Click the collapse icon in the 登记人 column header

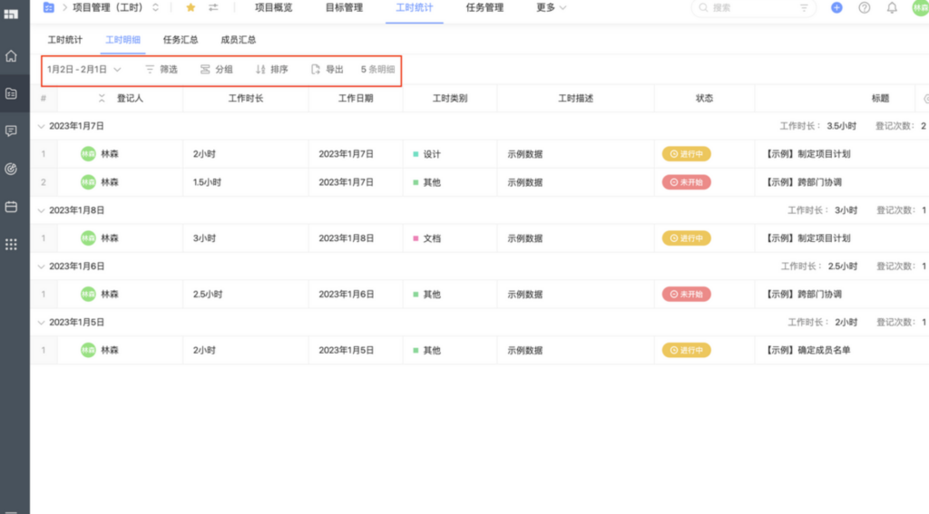(x=102, y=98)
